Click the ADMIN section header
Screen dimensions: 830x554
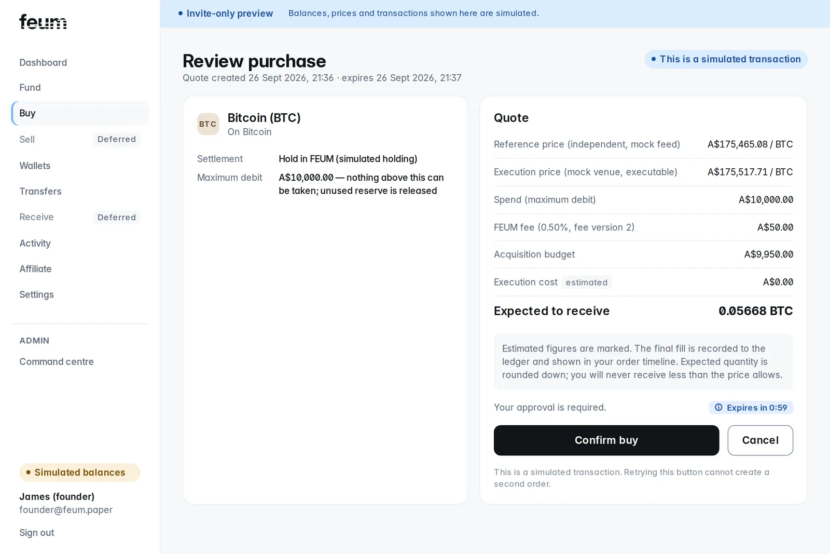(34, 341)
